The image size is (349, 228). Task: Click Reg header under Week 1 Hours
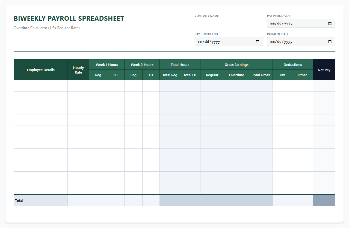pos(98,75)
